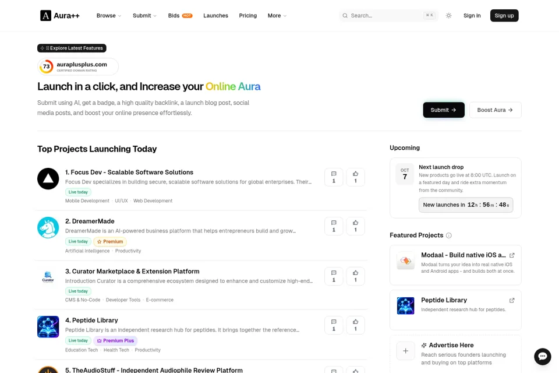Click the Aura++ logo icon
This screenshot has height=373, width=559.
[45, 16]
